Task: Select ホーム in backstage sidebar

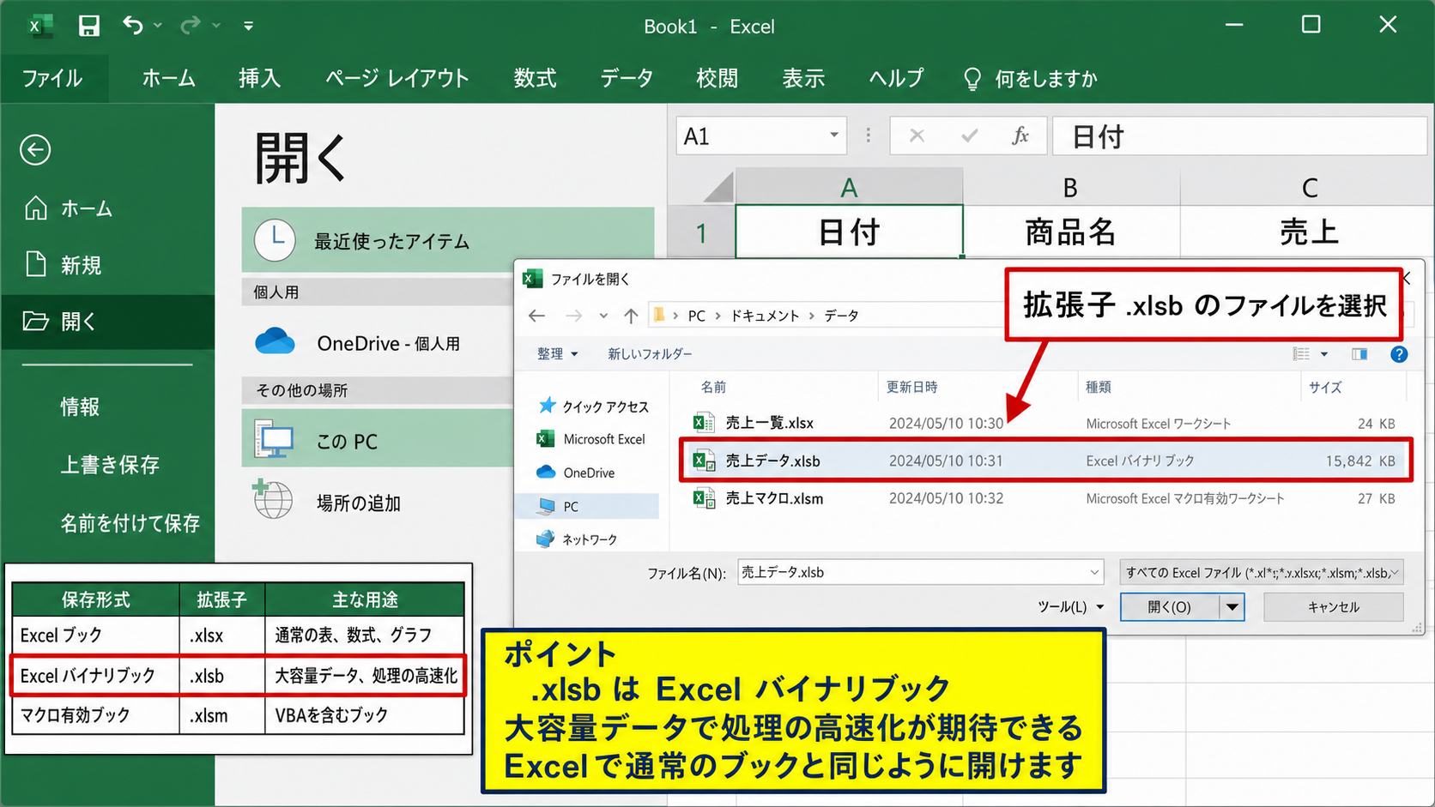Action: pos(107,208)
